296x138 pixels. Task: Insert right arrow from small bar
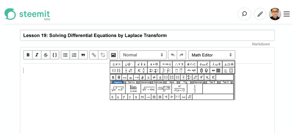click(136, 77)
